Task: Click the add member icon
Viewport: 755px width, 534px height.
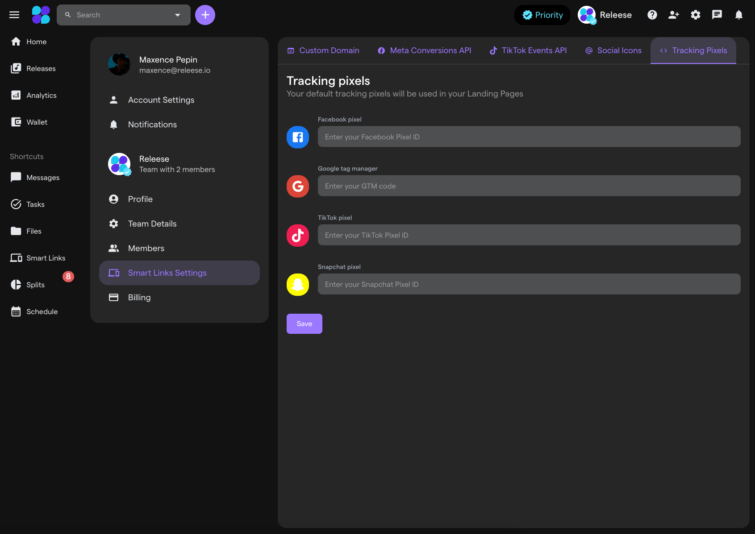Action: coord(674,15)
